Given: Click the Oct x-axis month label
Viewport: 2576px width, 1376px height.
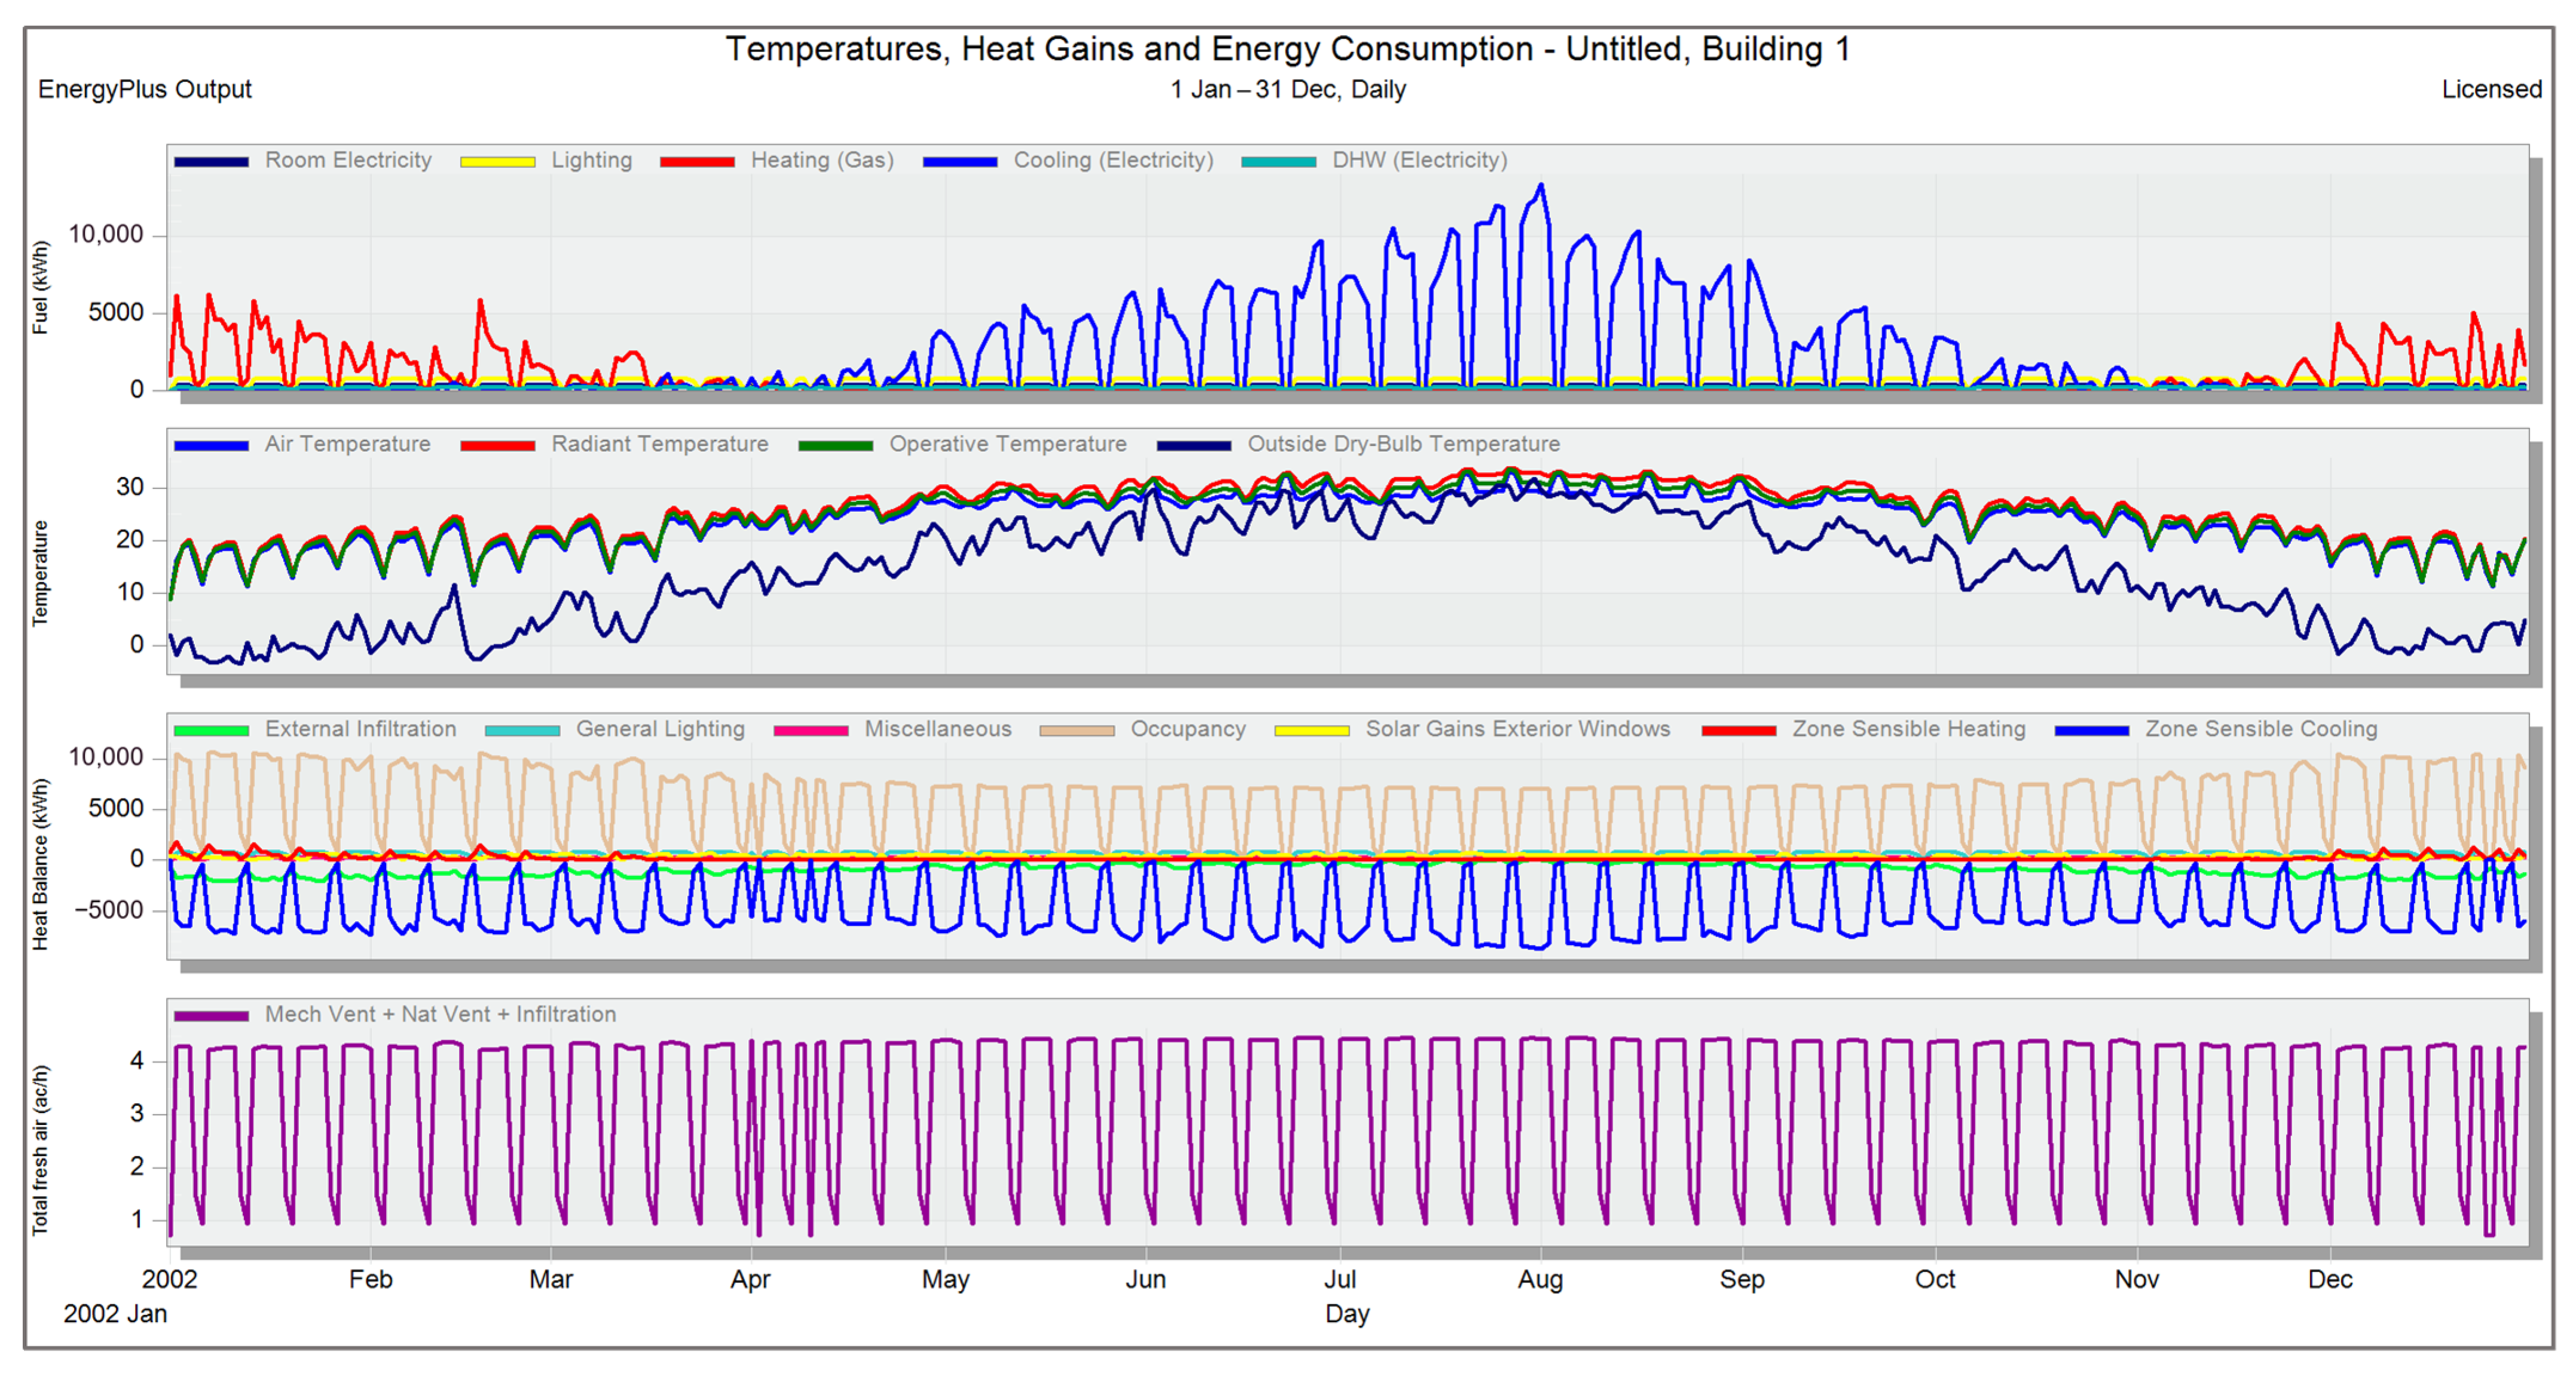Looking at the screenshot, I should (x=1935, y=1279).
